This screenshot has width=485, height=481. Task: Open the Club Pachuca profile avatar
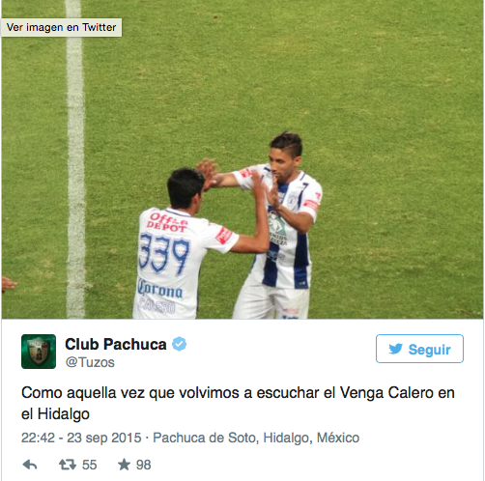(x=39, y=352)
